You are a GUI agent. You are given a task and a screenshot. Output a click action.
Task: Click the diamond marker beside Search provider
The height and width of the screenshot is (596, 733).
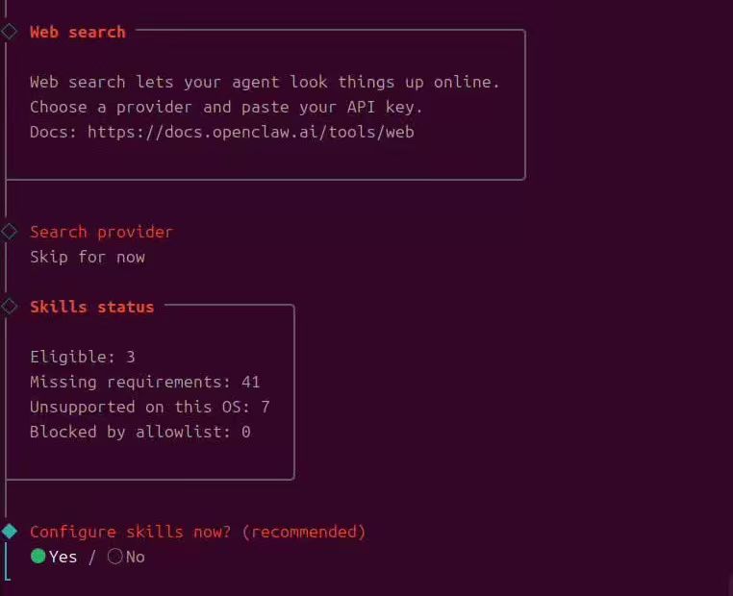[10, 232]
